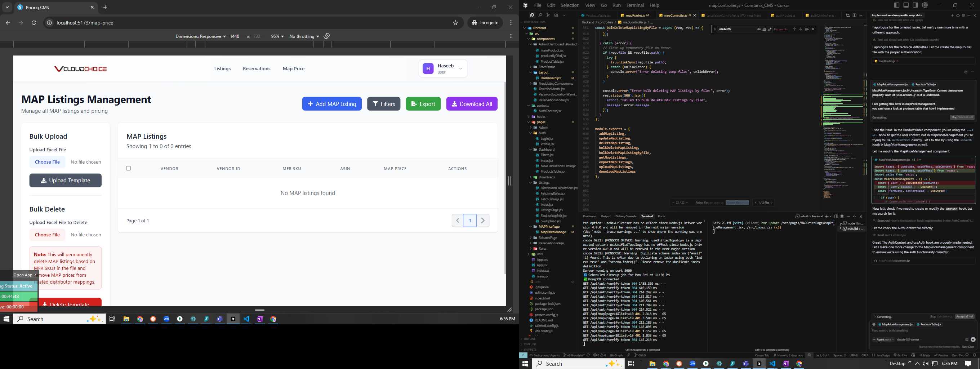The width and height of the screenshot is (980, 369).
Task: Open a new browser tab
Action: 105,7
